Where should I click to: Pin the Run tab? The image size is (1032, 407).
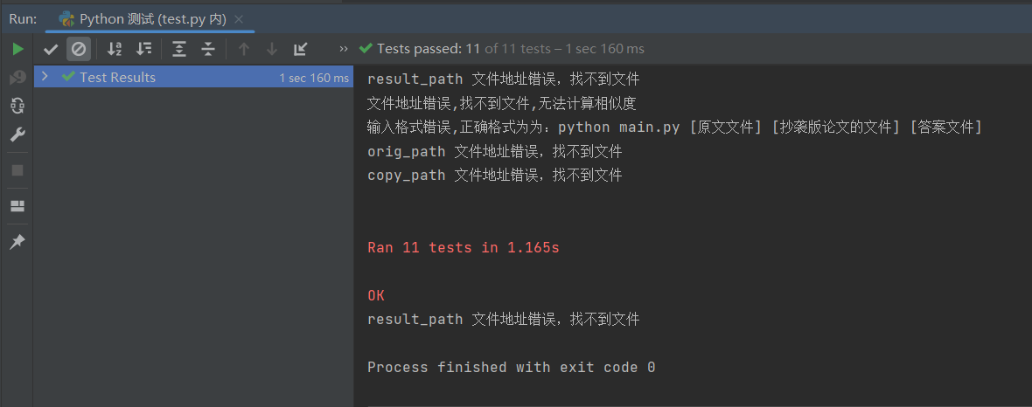click(17, 242)
